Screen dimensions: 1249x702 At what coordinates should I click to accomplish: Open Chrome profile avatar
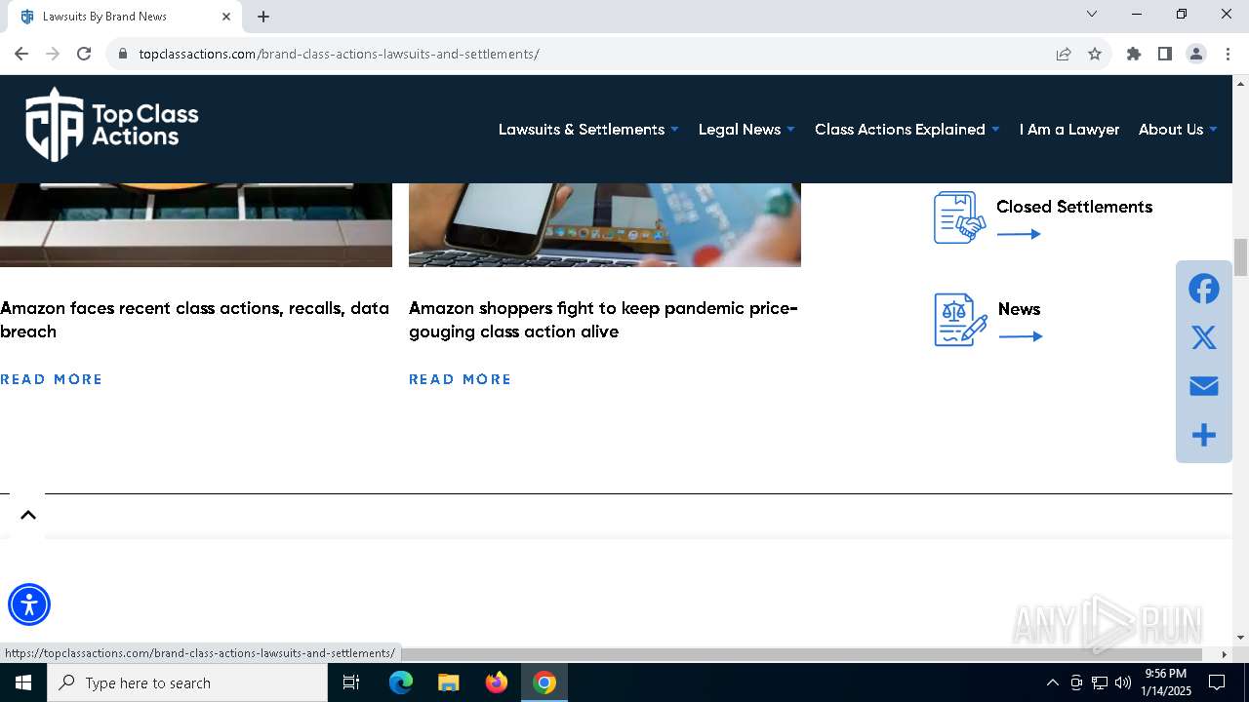[1196, 54]
